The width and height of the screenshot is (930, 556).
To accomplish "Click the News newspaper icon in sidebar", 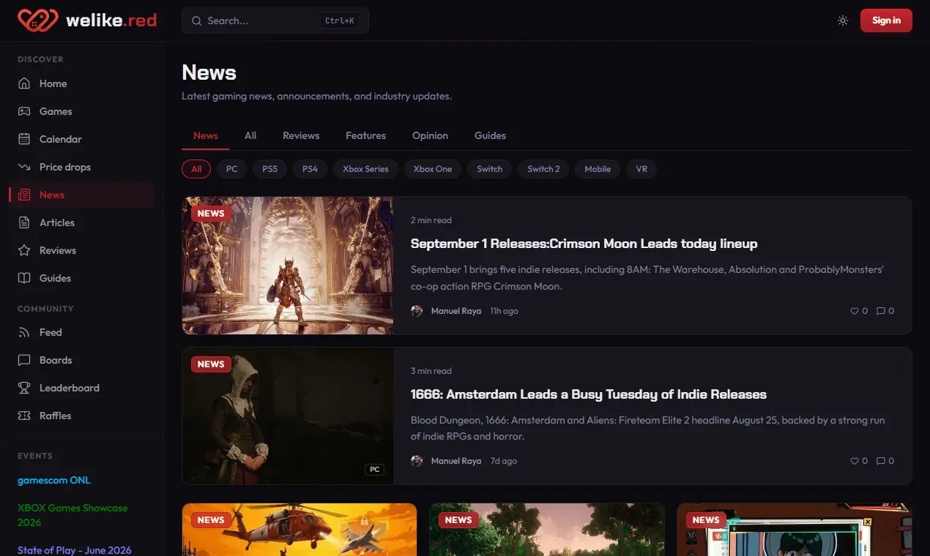I will click(24, 195).
